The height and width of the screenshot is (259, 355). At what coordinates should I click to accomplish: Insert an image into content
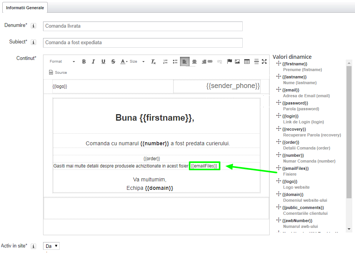pyautogui.click(x=237, y=61)
